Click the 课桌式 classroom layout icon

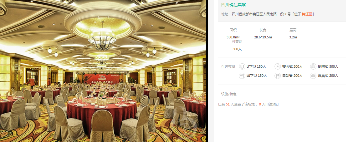coord(313,76)
